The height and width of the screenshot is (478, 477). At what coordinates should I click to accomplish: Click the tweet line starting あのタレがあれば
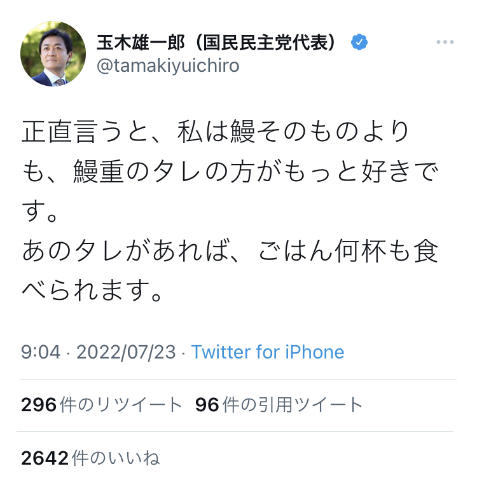pos(230,251)
